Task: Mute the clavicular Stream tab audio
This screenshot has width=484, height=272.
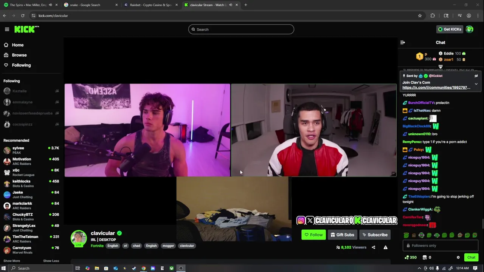Action: coord(231,5)
